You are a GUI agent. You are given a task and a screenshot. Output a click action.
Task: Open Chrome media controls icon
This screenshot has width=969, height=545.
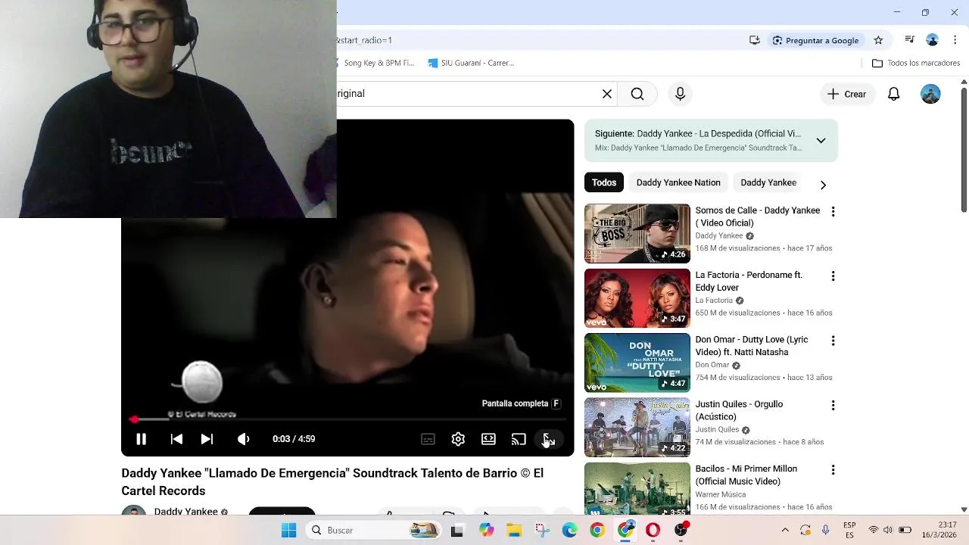click(x=910, y=40)
